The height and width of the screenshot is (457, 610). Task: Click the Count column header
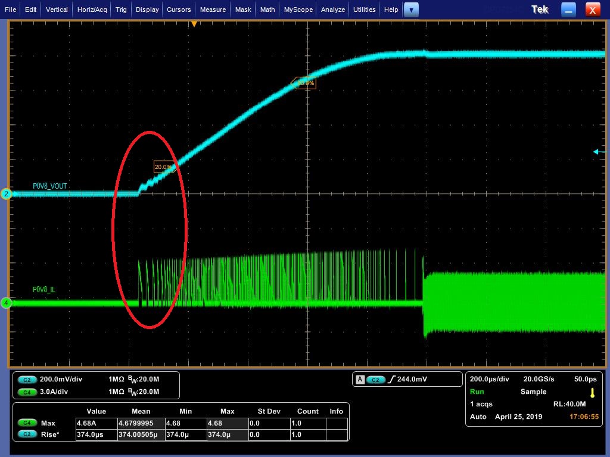pos(308,411)
